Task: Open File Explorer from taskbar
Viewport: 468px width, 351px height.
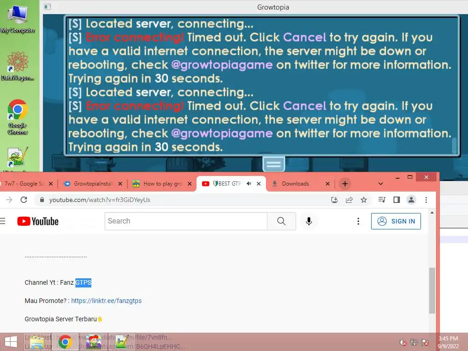Action: point(37,342)
